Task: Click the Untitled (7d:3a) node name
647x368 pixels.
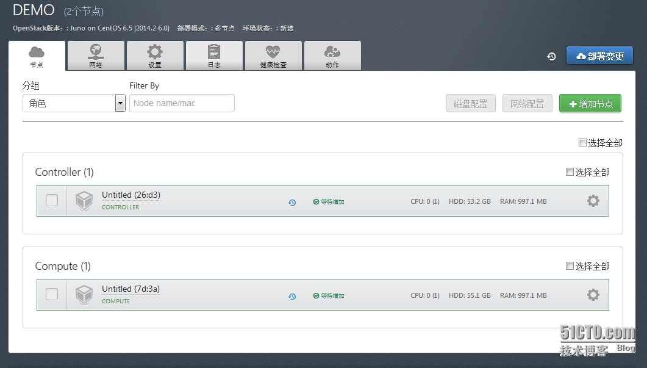Action: [x=131, y=289]
